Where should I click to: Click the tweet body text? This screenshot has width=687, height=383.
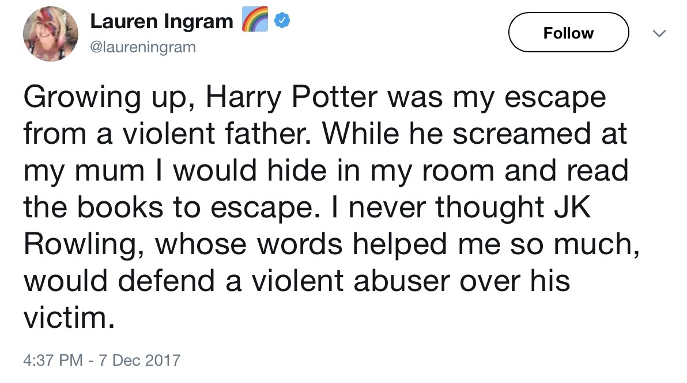tap(323, 207)
